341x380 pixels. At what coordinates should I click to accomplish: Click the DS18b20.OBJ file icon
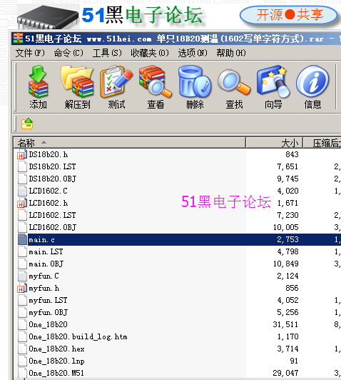tap(22, 179)
